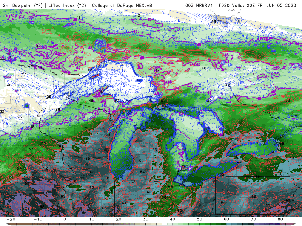Click the '50' color scale label
This screenshot has height=226, width=302.
200,219
